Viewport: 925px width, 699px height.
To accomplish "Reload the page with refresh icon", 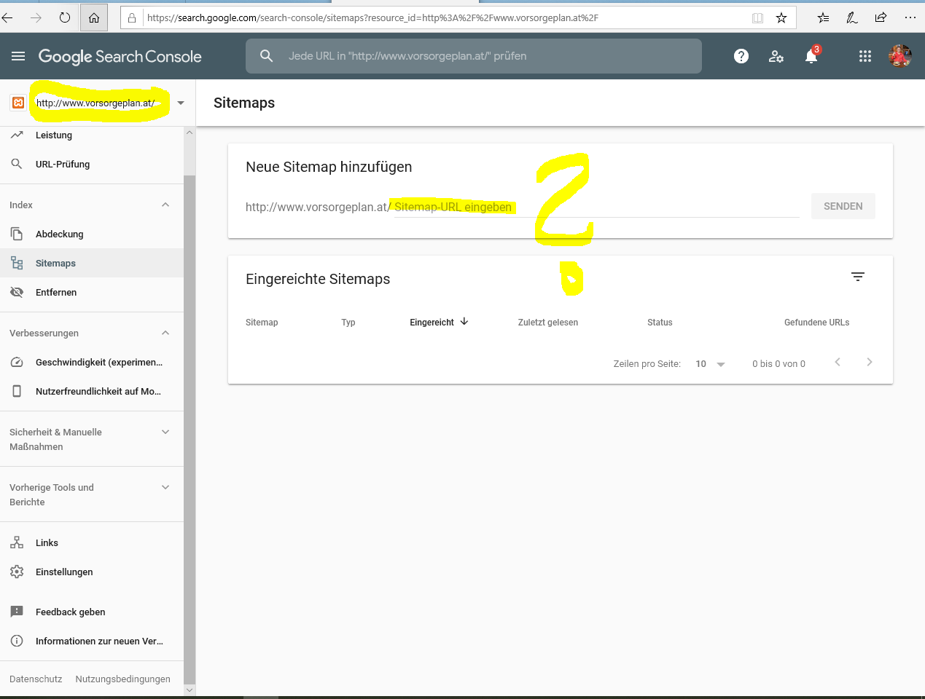I will pyautogui.click(x=65, y=17).
